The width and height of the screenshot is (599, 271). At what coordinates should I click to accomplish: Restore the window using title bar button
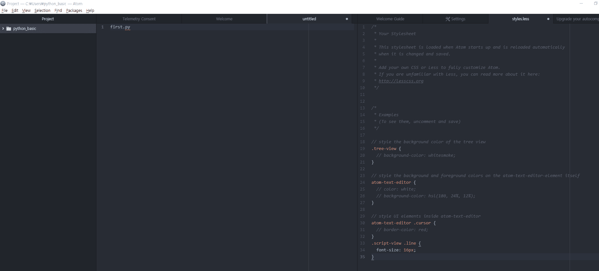click(x=595, y=4)
